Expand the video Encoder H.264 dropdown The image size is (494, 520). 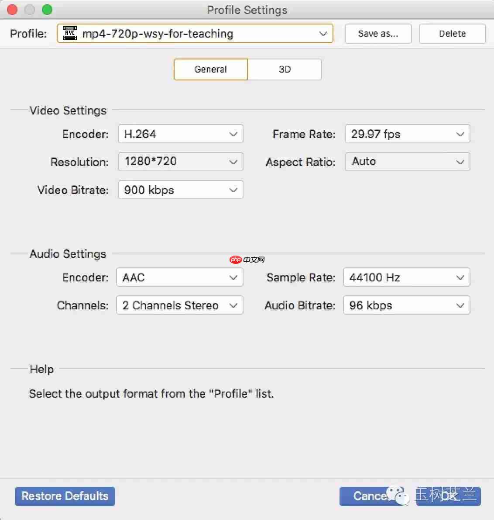180,134
